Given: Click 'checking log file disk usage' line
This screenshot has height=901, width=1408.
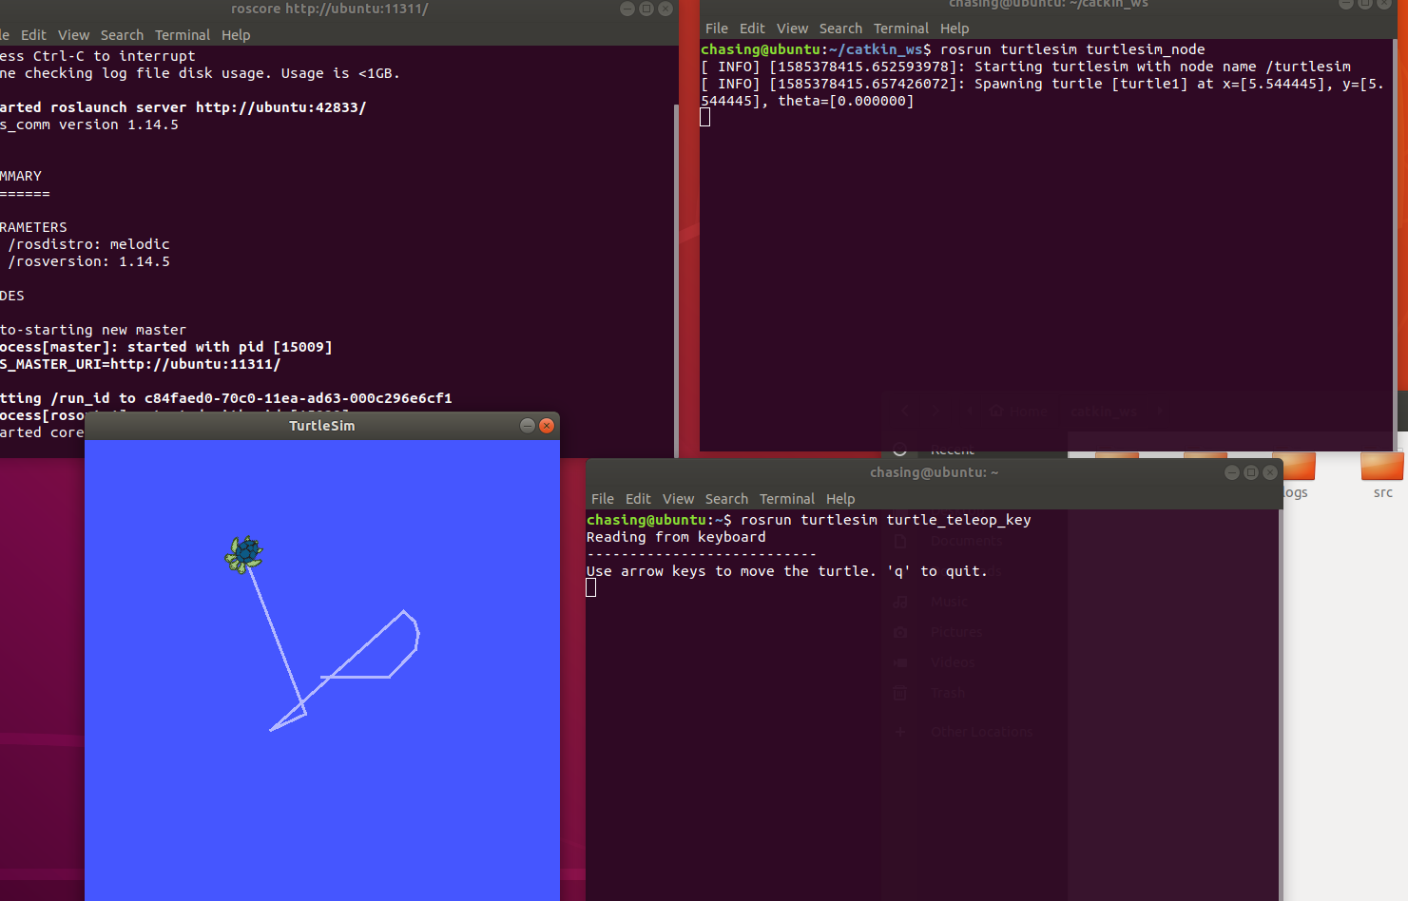Looking at the screenshot, I should click(200, 73).
